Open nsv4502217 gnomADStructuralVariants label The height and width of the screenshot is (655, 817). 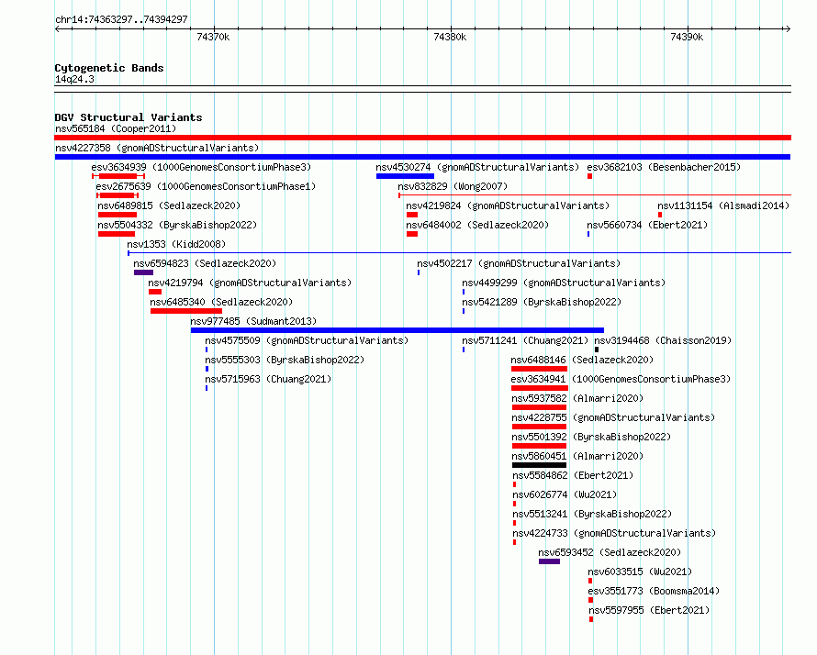point(519,263)
